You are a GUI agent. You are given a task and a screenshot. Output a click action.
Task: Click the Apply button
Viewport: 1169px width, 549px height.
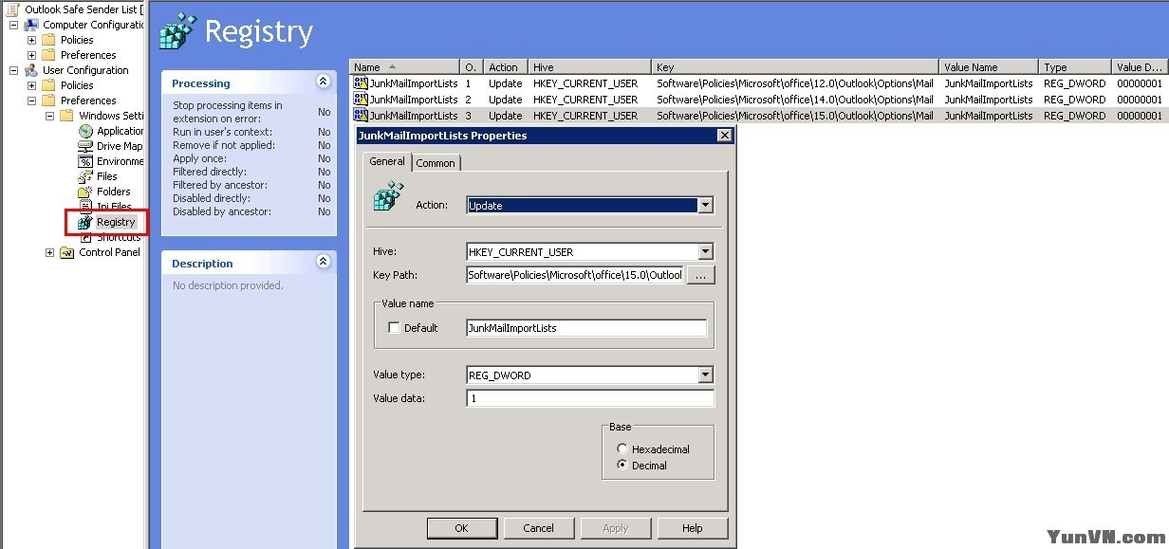[615, 528]
